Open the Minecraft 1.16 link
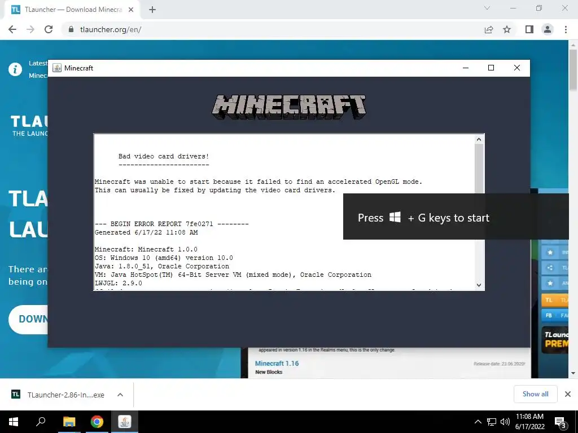 tap(277, 364)
